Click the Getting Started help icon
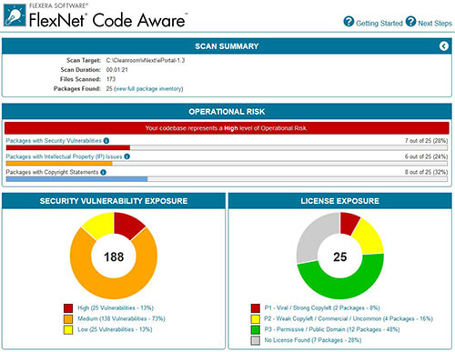The image size is (455, 352). pyautogui.click(x=349, y=22)
